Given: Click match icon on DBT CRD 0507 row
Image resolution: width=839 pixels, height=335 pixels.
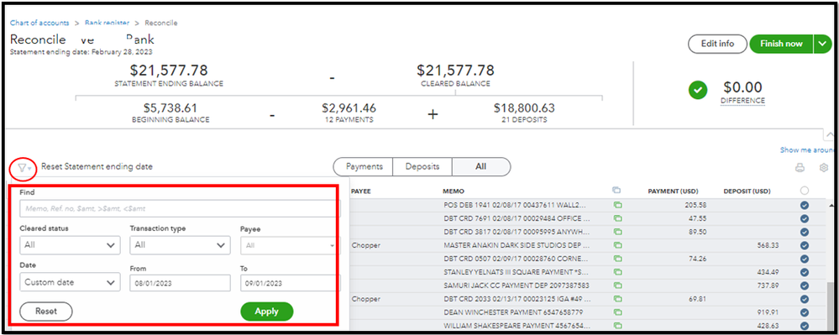Looking at the screenshot, I should coord(617,259).
